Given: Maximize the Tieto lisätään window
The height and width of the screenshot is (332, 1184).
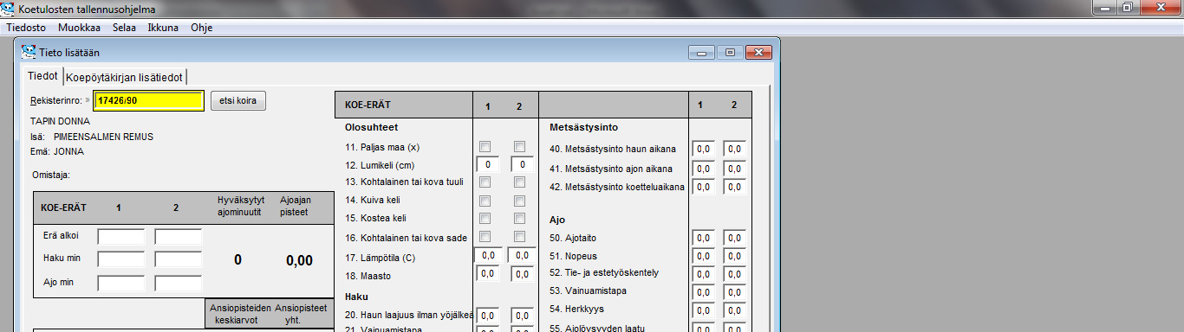Looking at the screenshot, I should 730,52.
